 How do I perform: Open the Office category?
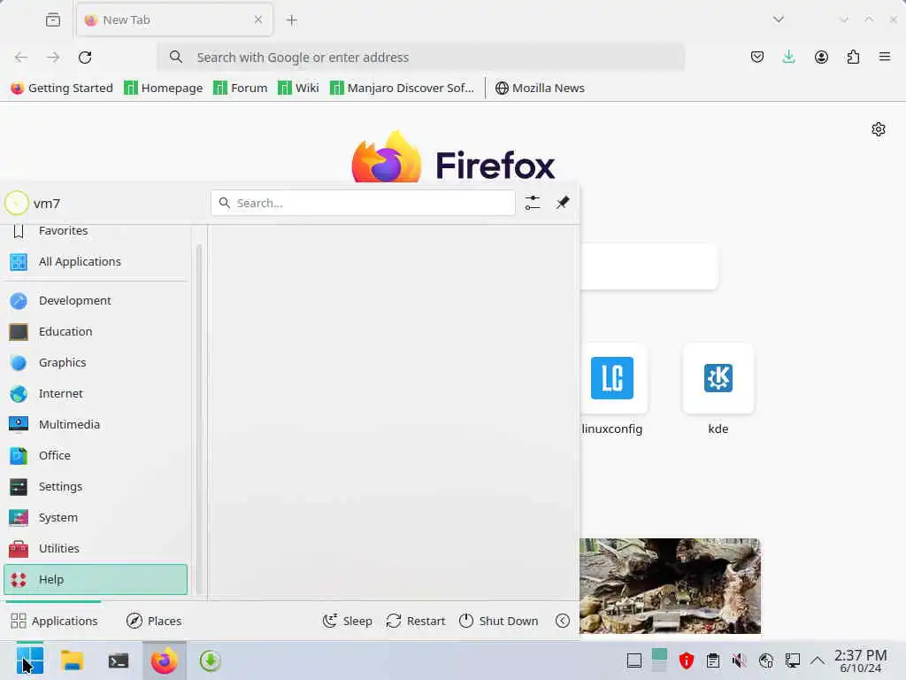[96, 456]
